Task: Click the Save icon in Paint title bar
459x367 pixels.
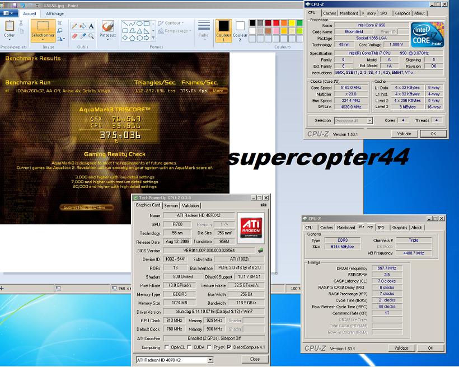Action: click(x=15, y=5)
